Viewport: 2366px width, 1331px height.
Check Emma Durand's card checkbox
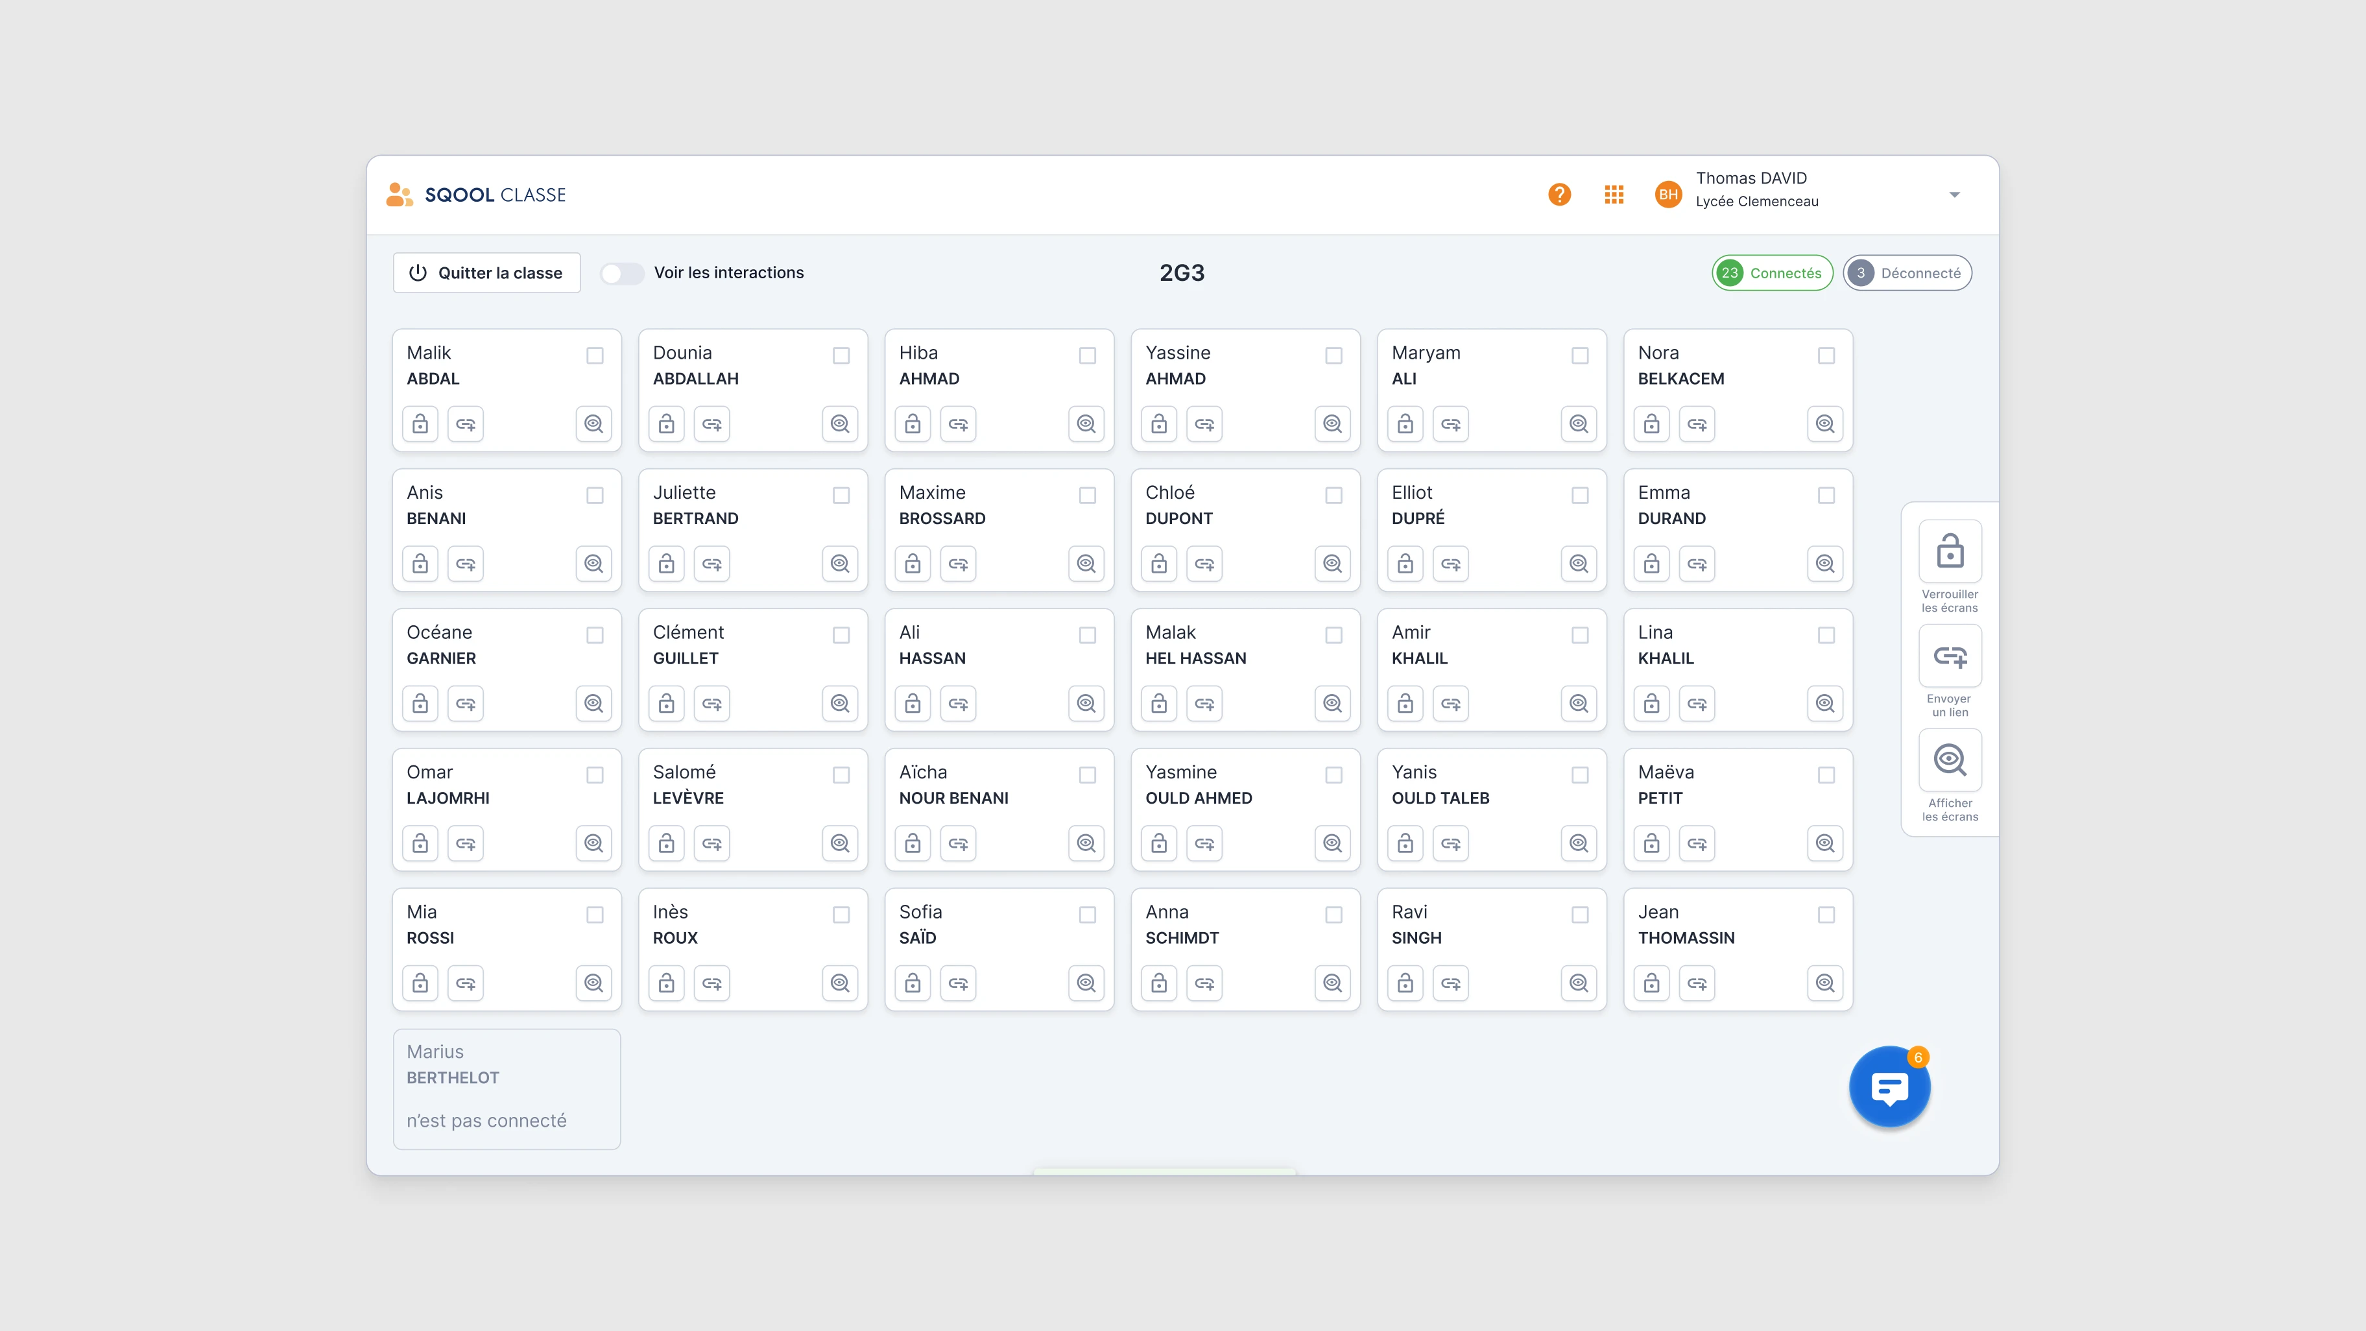pyautogui.click(x=1825, y=495)
